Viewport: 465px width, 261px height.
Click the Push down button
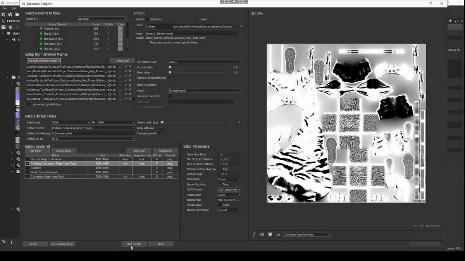pyautogui.click(x=165, y=151)
